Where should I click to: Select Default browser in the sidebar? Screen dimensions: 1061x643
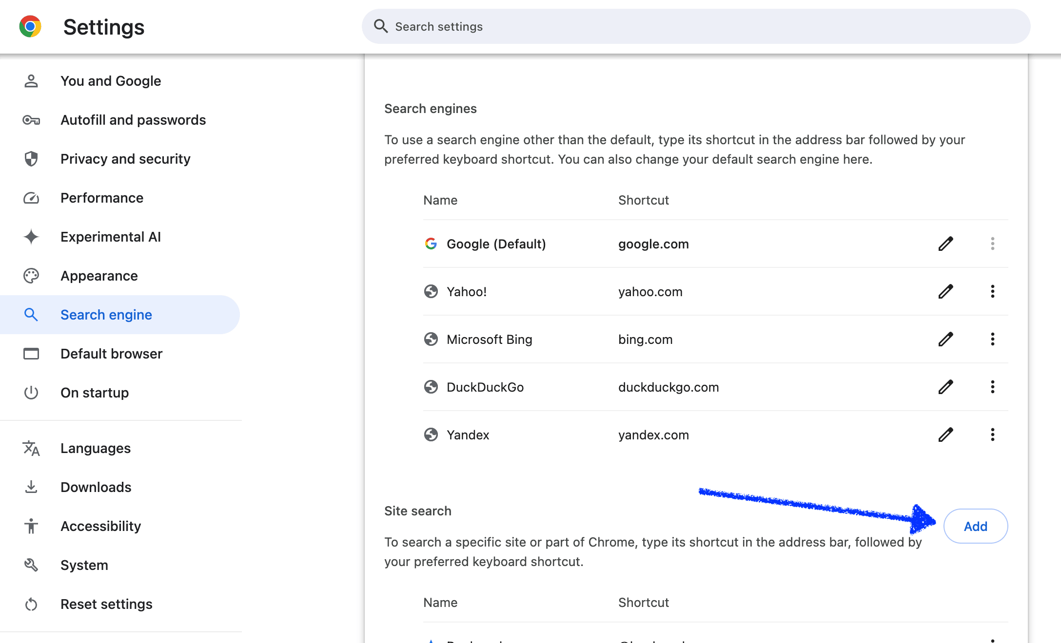(111, 354)
